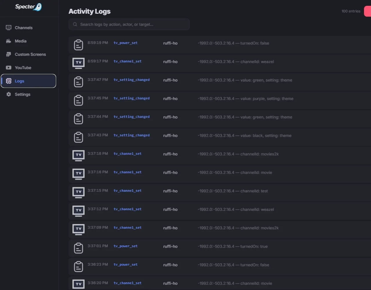Click tv_channel_set action at 8:59:17 PM
The width and height of the screenshot is (371, 290).
tap(128, 61)
